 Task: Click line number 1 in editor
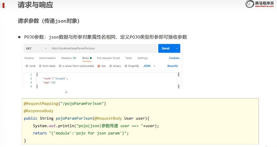coord(31,75)
